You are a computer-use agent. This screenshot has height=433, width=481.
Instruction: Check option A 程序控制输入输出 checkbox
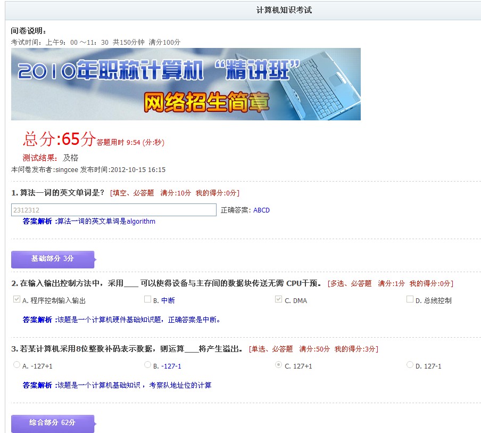(x=16, y=299)
